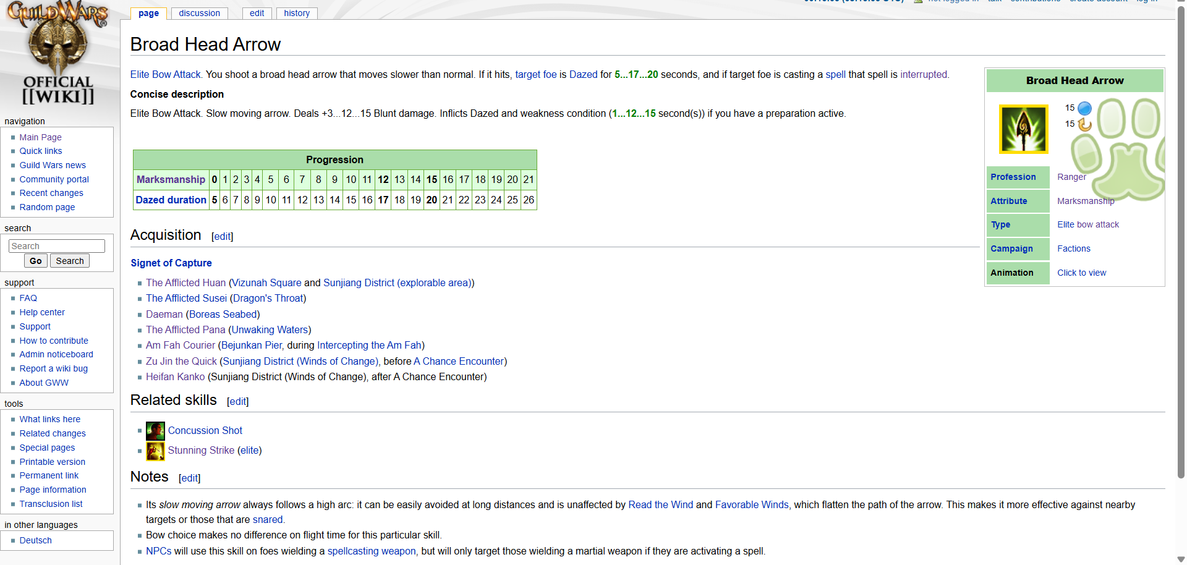Open Zu Jin the Quick link
Screen dimensions: 1187x565
point(181,361)
